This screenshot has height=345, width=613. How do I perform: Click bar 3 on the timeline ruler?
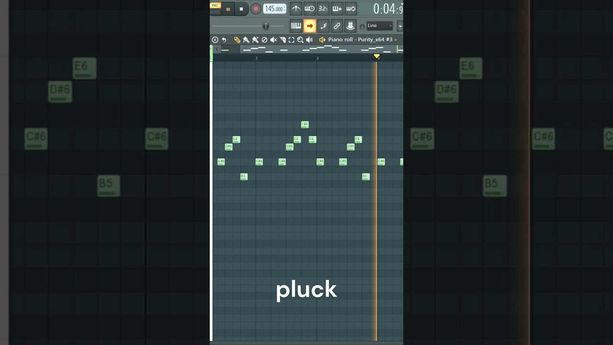(317, 58)
